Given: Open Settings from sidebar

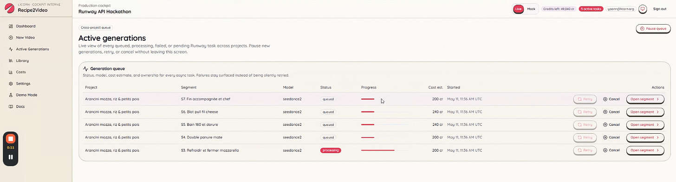Looking at the screenshot, I should 23,84.
